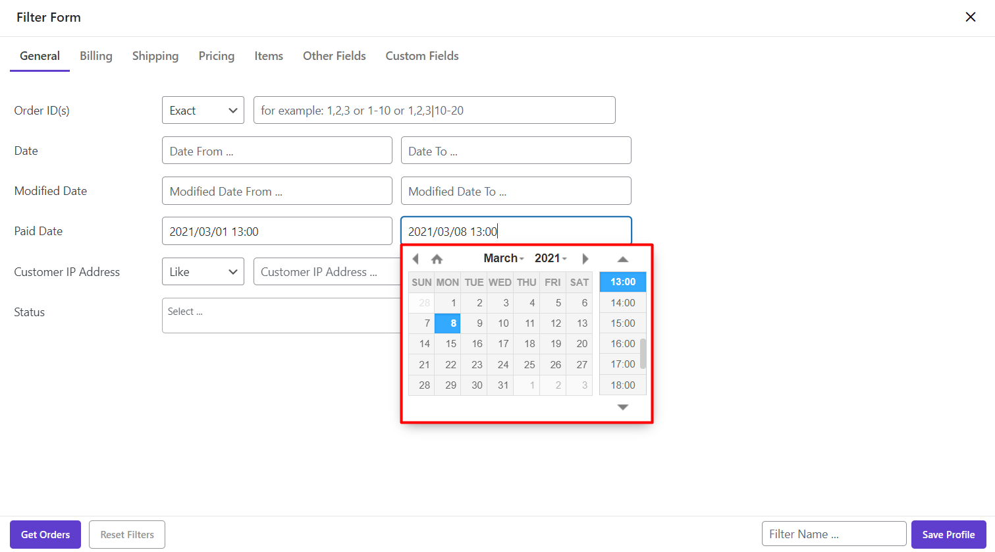Open the 2021 year dropdown
This screenshot has width=995, height=552.
point(550,258)
